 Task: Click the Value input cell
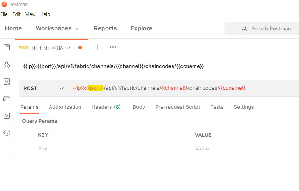[x=245, y=149]
